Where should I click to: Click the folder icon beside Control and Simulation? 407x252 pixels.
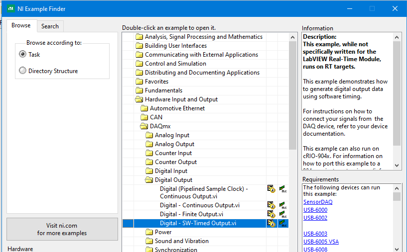point(139,64)
